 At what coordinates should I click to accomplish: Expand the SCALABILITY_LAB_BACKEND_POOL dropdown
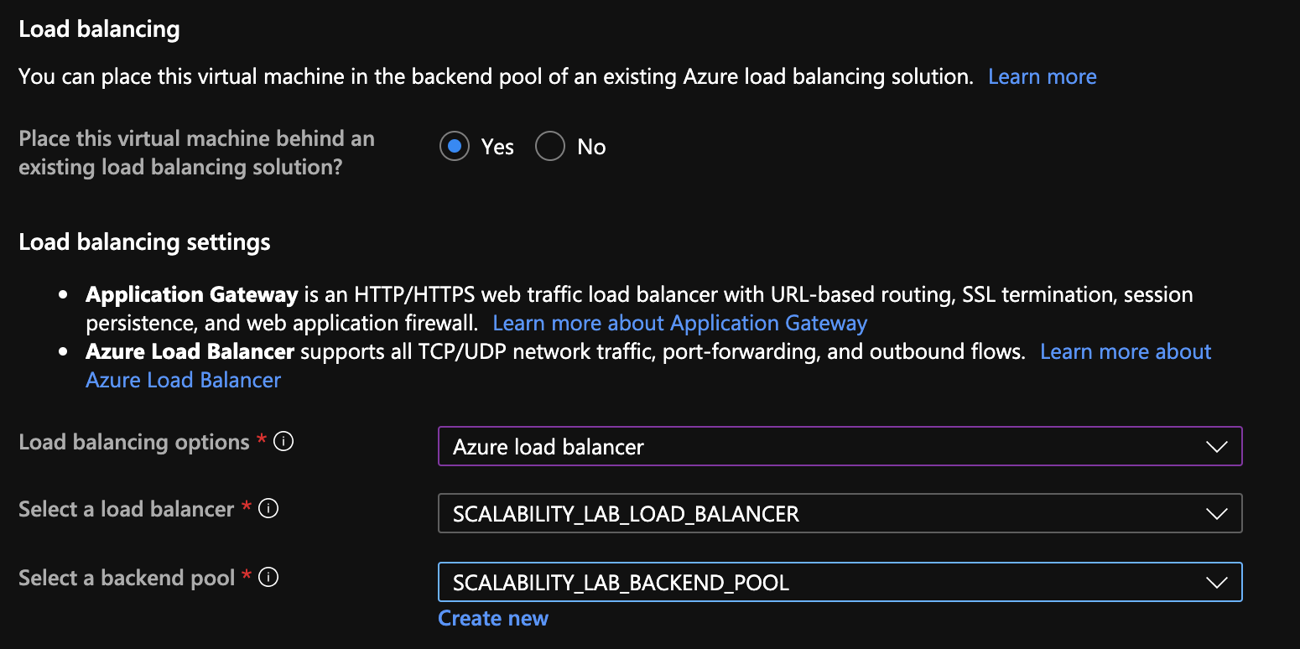pyautogui.click(x=840, y=582)
